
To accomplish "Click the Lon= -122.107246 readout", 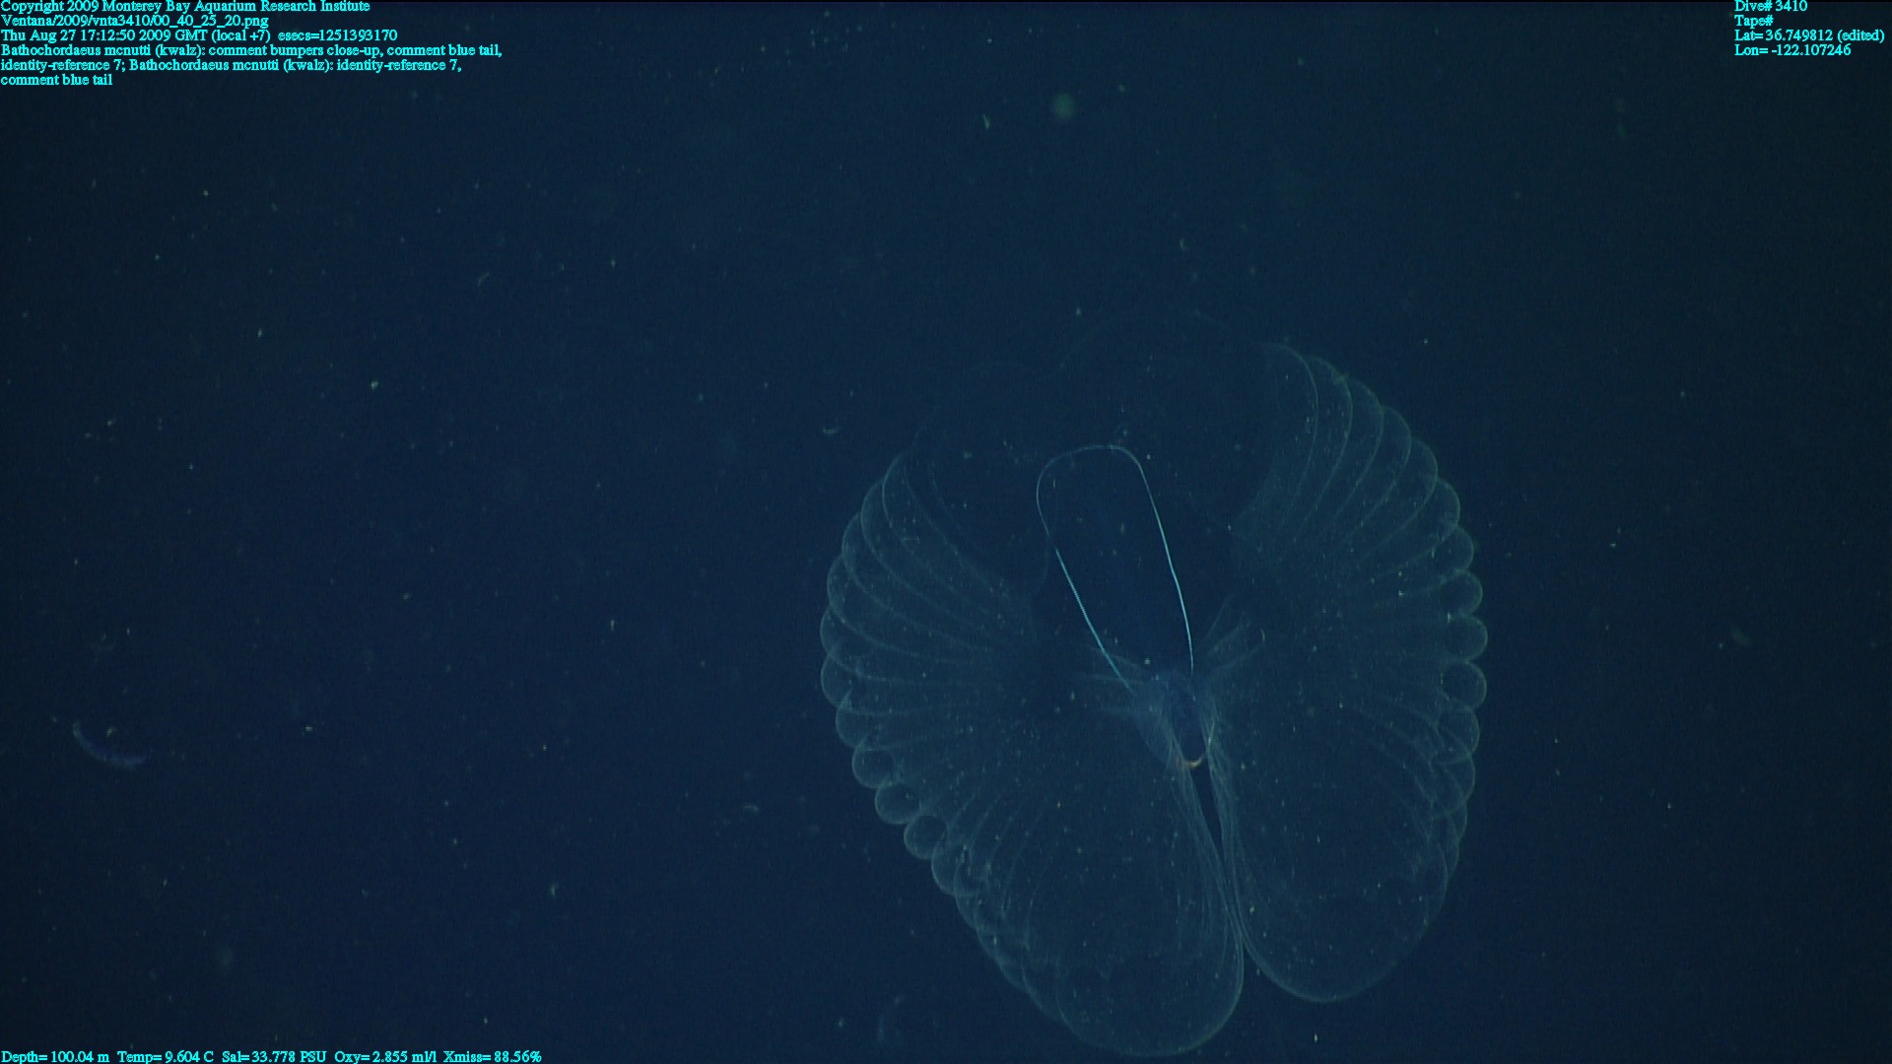I will (x=1791, y=50).
